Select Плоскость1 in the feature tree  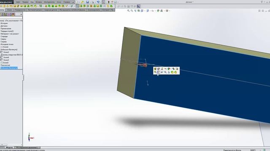coord(5,65)
